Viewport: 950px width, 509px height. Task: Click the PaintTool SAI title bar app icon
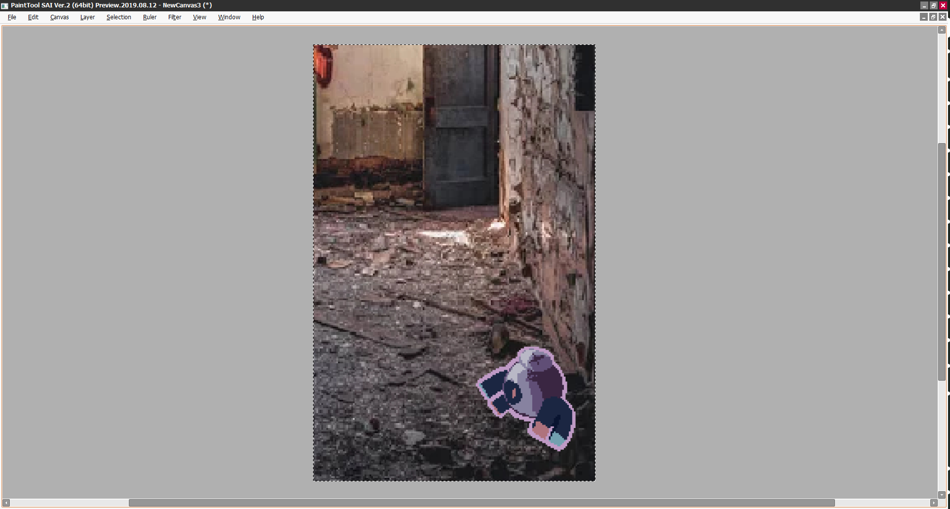coord(5,5)
